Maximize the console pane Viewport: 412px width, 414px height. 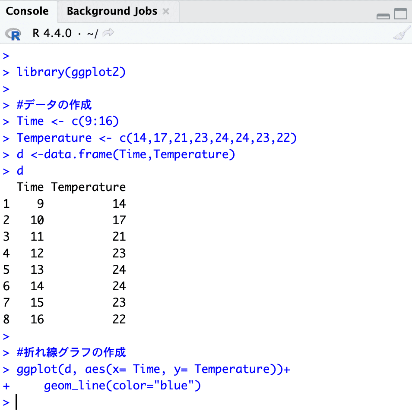point(400,13)
